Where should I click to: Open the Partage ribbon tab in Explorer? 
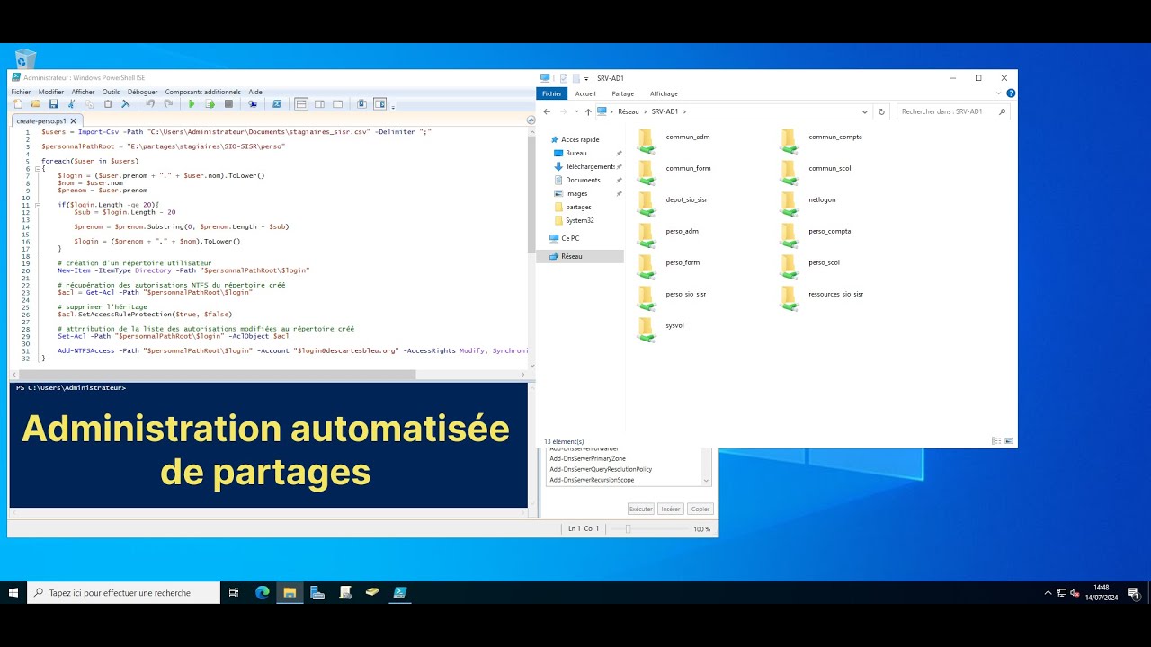tap(622, 93)
